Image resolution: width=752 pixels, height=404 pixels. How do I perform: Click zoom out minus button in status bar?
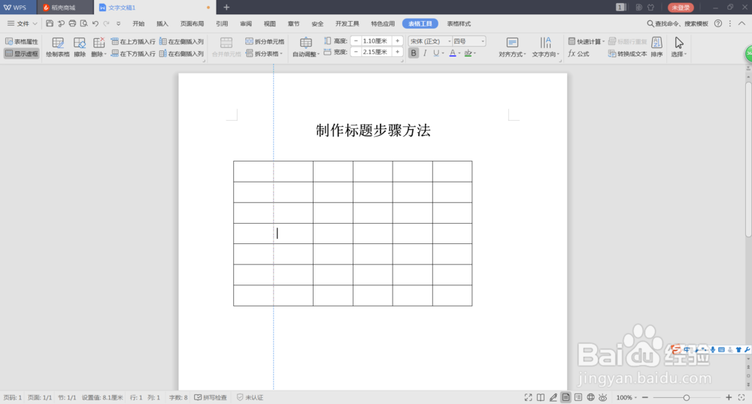[x=645, y=397]
